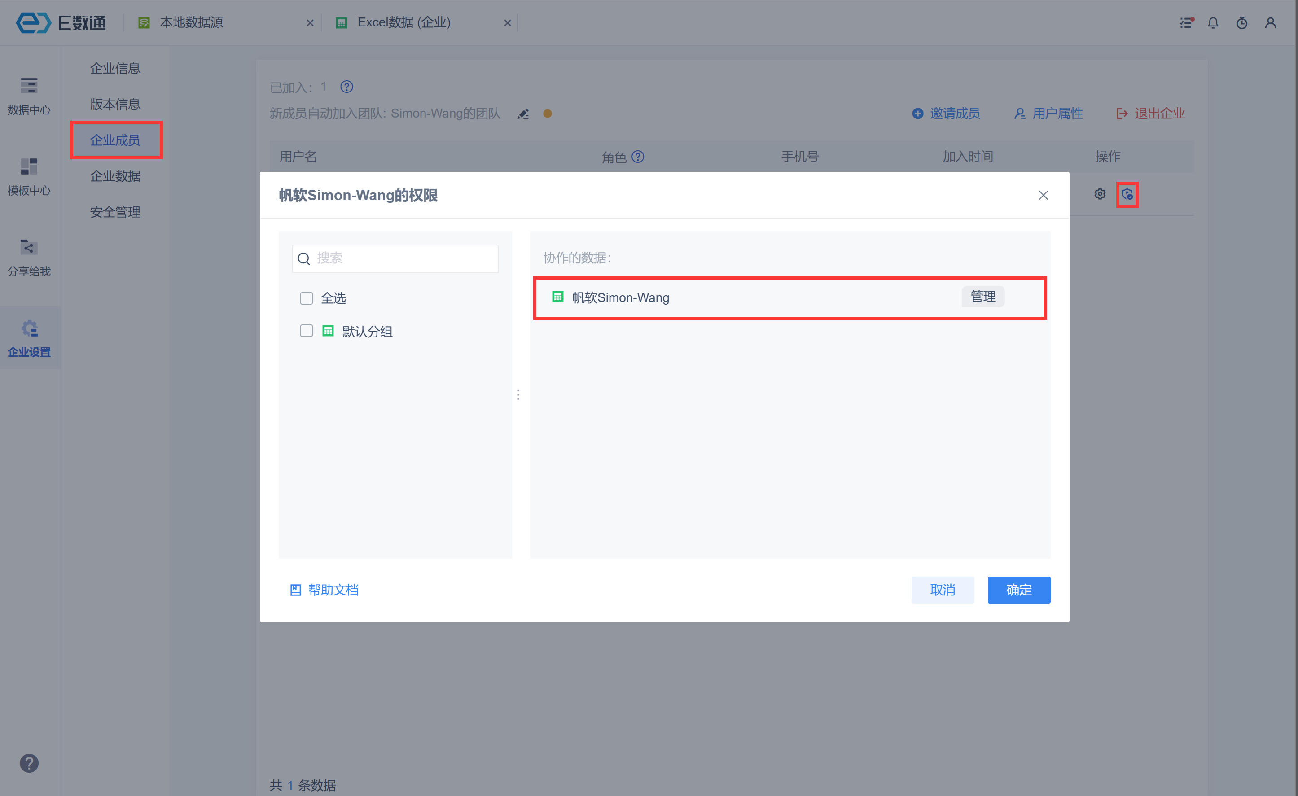Close the 权限 dialog with the X

[1043, 196]
